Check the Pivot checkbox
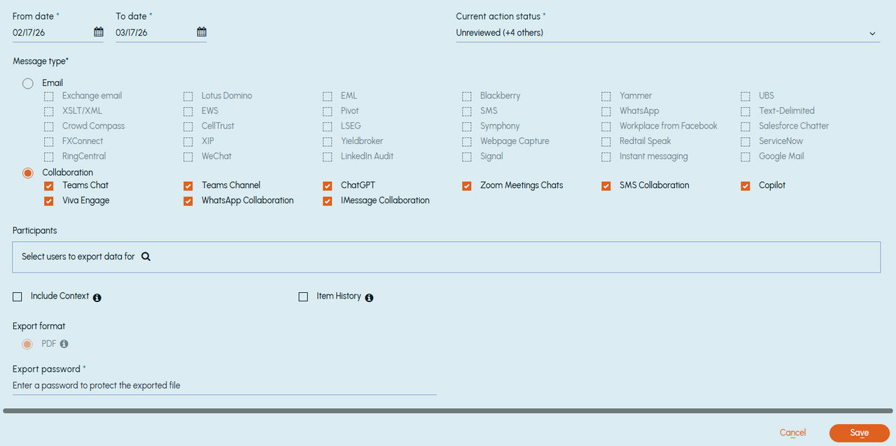896x446 pixels. click(327, 112)
